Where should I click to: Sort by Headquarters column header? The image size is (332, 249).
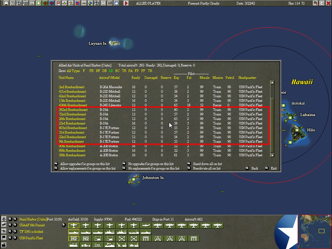point(247,78)
